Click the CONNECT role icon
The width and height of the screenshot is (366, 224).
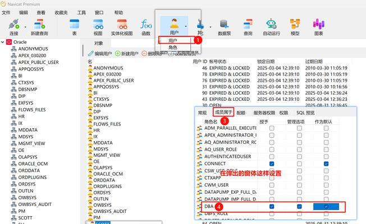199,164
